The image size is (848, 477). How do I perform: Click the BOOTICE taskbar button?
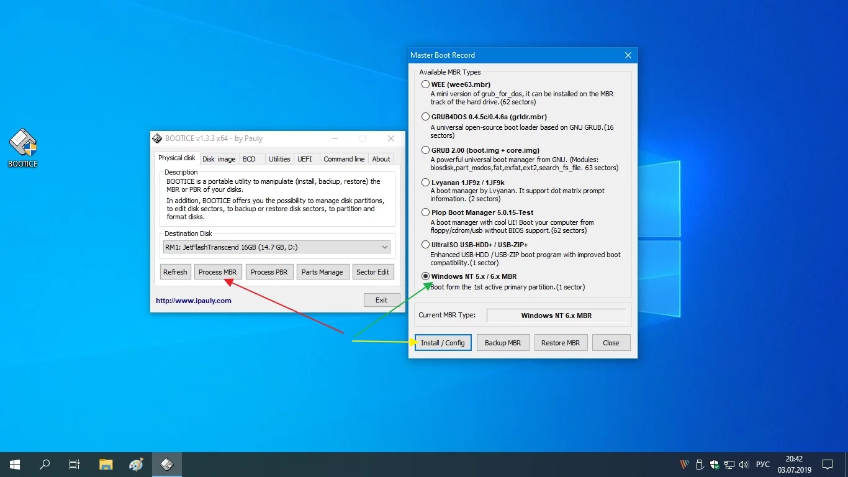pos(167,465)
